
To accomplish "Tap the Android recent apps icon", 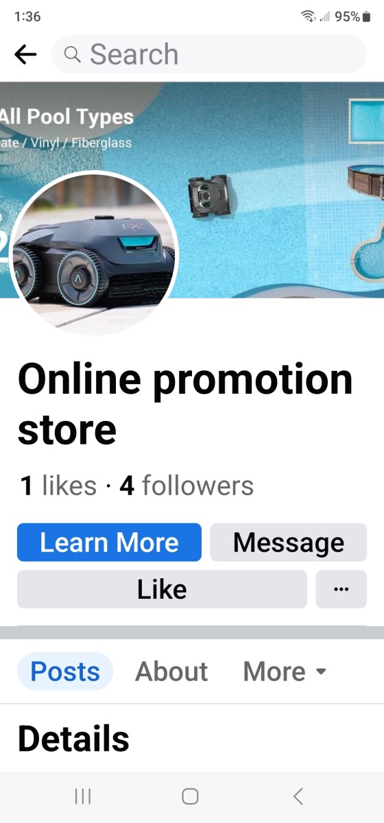I will click(83, 796).
